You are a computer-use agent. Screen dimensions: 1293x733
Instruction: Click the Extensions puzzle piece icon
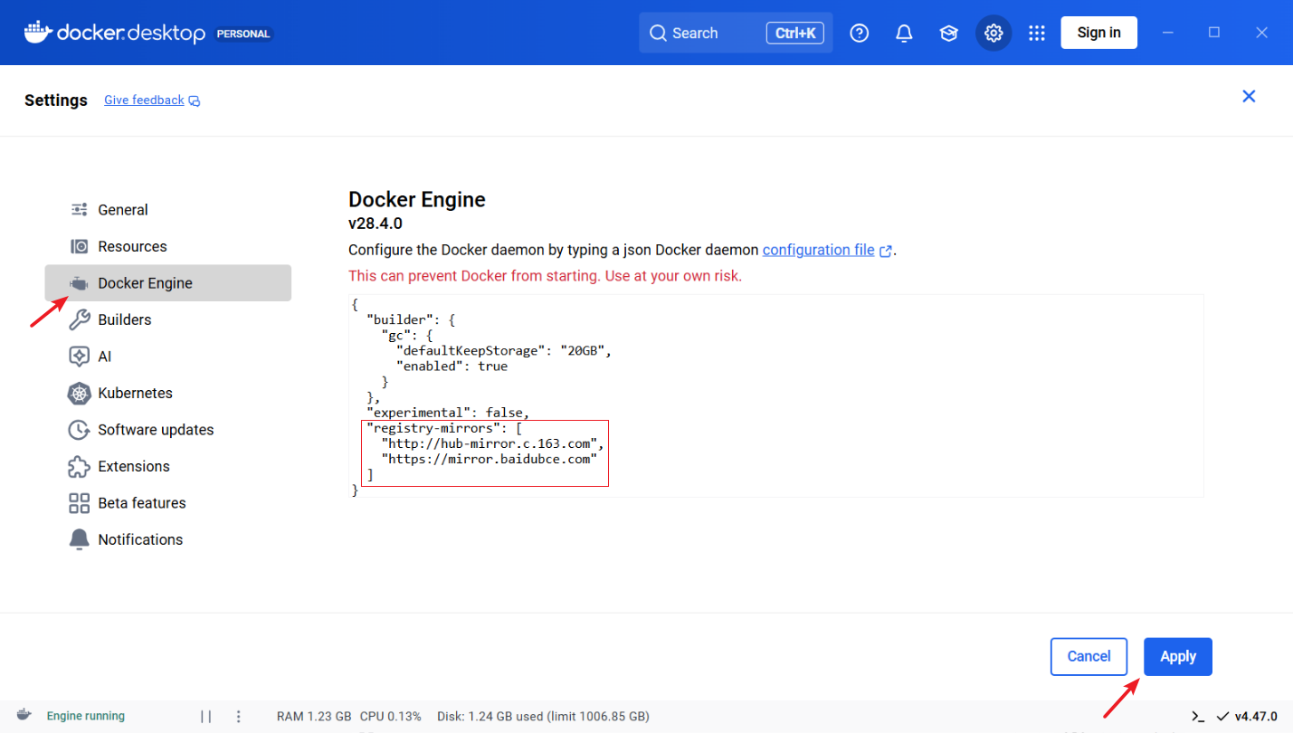[80, 466]
